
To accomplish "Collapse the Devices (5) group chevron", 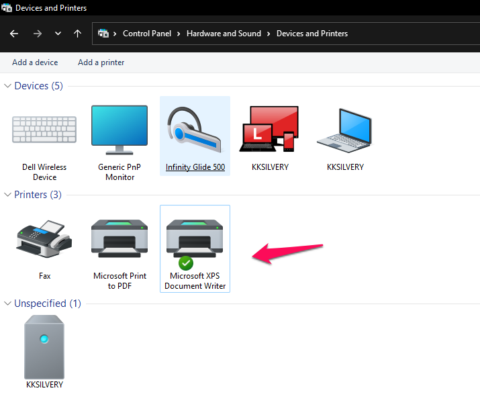I will coord(7,86).
